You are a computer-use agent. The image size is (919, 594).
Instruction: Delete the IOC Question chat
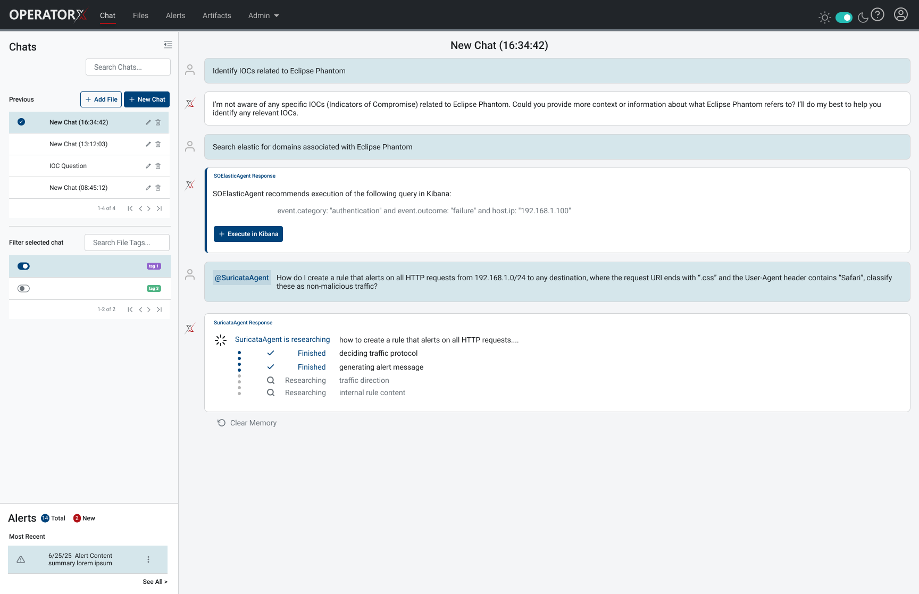[x=158, y=166]
